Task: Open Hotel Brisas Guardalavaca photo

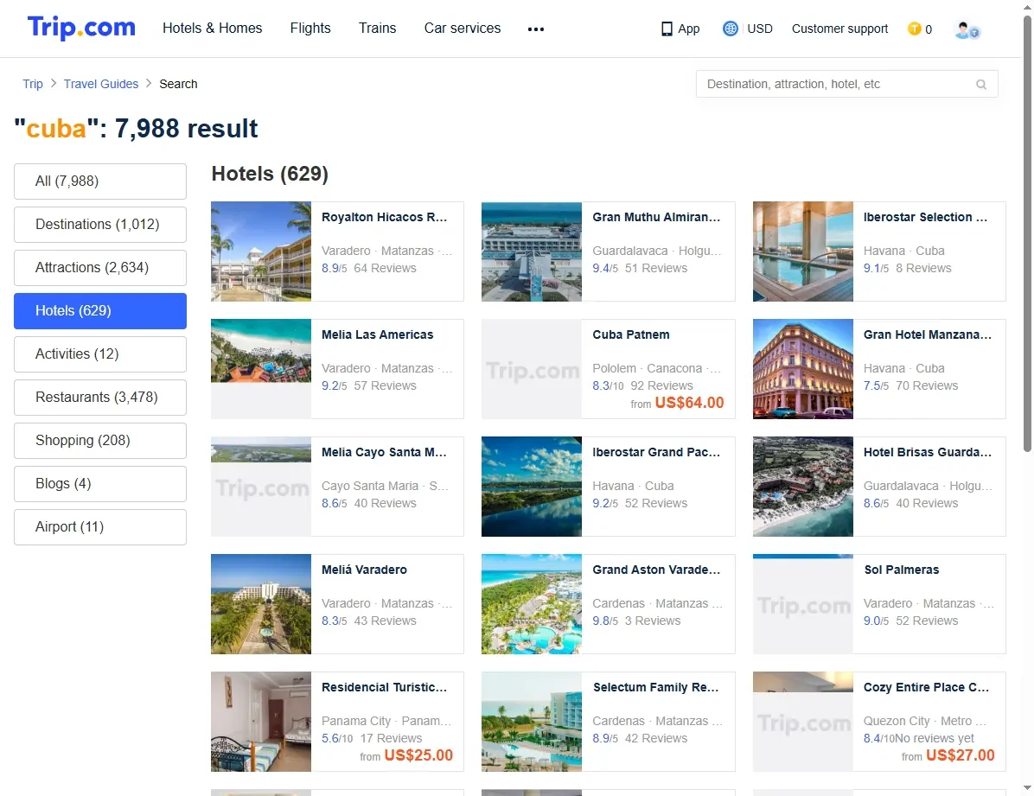Action: (x=802, y=487)
